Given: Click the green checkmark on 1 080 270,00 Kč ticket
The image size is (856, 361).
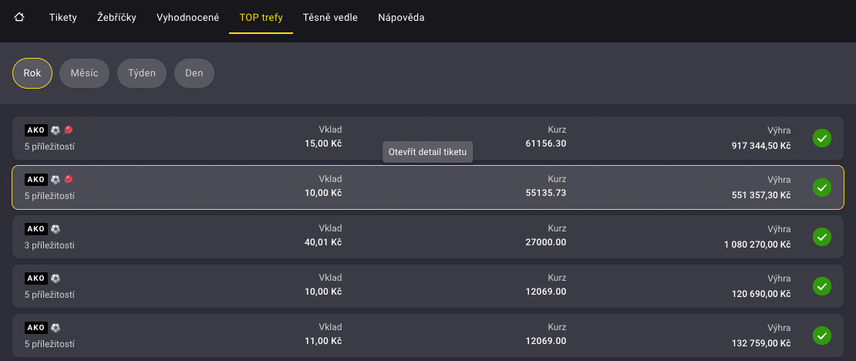Looking at the screenshot, I should pyautogui.click(x=822, y=237).
